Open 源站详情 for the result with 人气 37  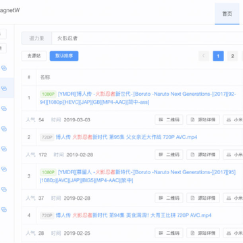[x=203, y=198]
